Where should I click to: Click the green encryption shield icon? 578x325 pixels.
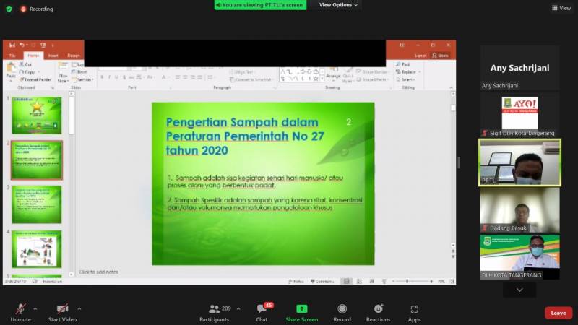tap(9, 9)
